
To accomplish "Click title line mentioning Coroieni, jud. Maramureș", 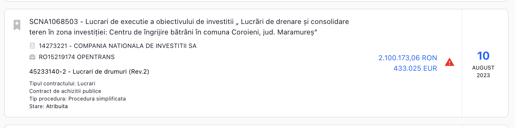I will 173,32.
